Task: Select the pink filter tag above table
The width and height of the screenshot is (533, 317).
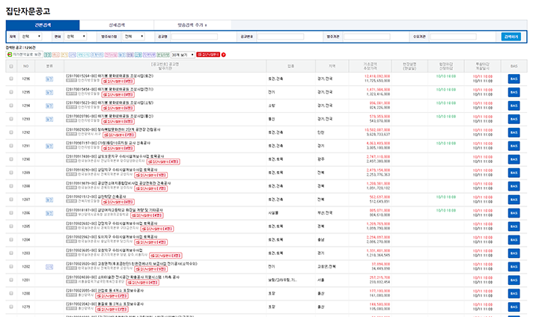Action: click(x=111, y=55)
